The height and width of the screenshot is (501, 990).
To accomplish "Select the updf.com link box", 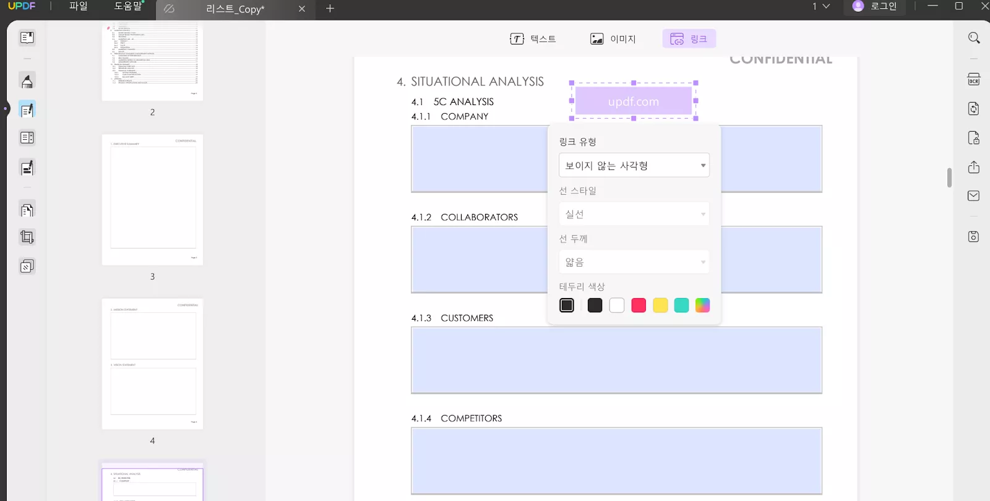I will pyautogui.click(x=634, y=101).
